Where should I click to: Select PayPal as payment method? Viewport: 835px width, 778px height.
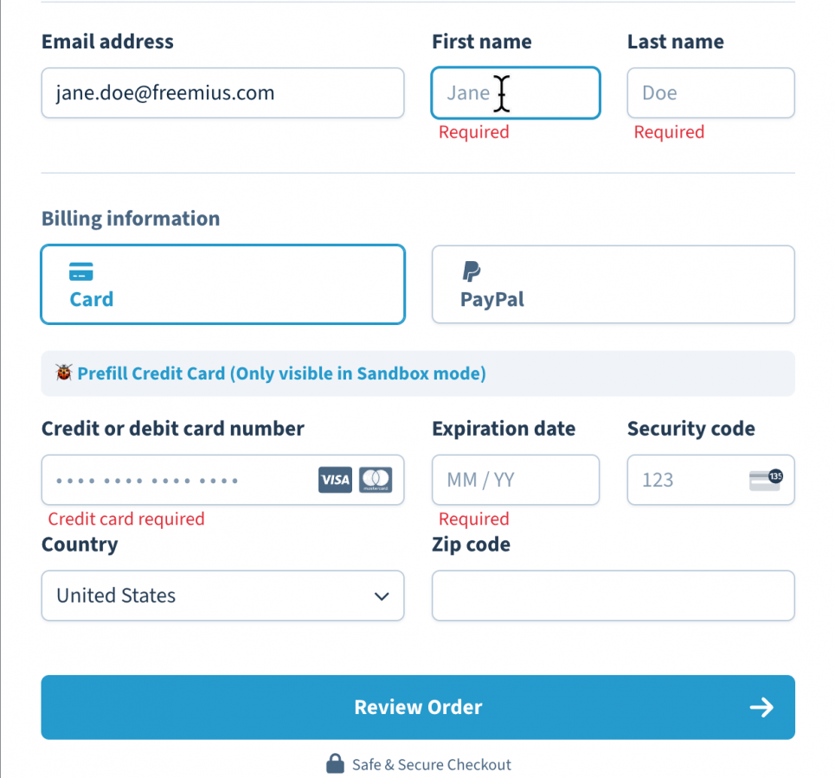613,284
